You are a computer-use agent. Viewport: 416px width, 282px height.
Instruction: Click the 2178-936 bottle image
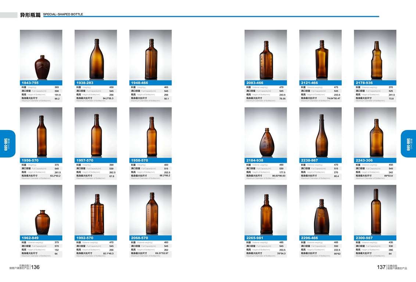(x=375, y=55)
